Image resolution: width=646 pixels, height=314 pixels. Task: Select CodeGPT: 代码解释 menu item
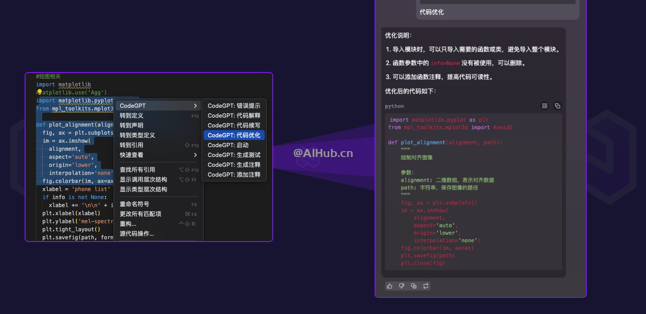[234, 115]
